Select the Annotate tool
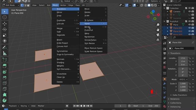 point(5,48)
